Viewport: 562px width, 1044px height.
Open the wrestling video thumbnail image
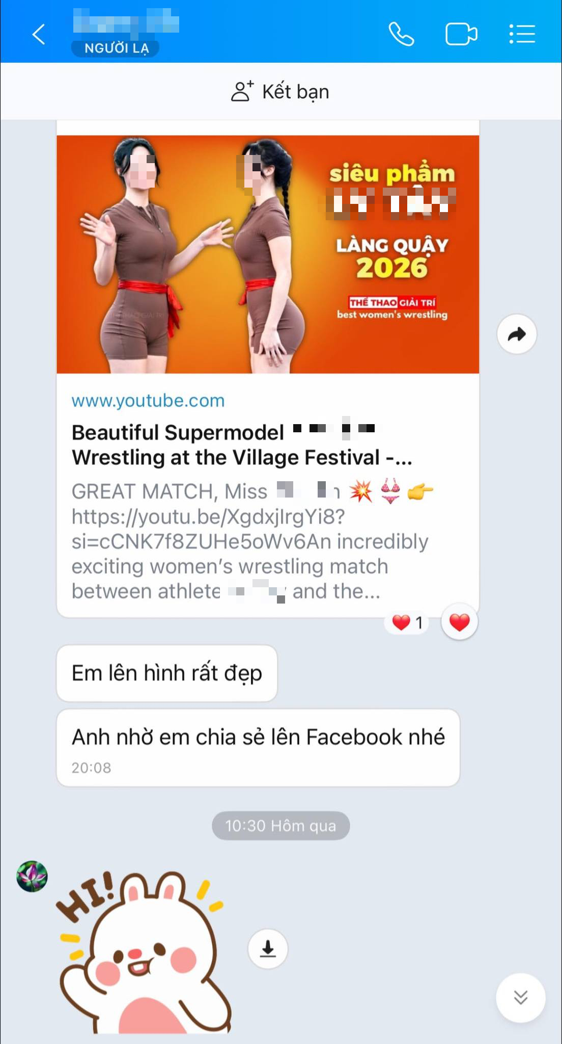click(x=268, y=254)
